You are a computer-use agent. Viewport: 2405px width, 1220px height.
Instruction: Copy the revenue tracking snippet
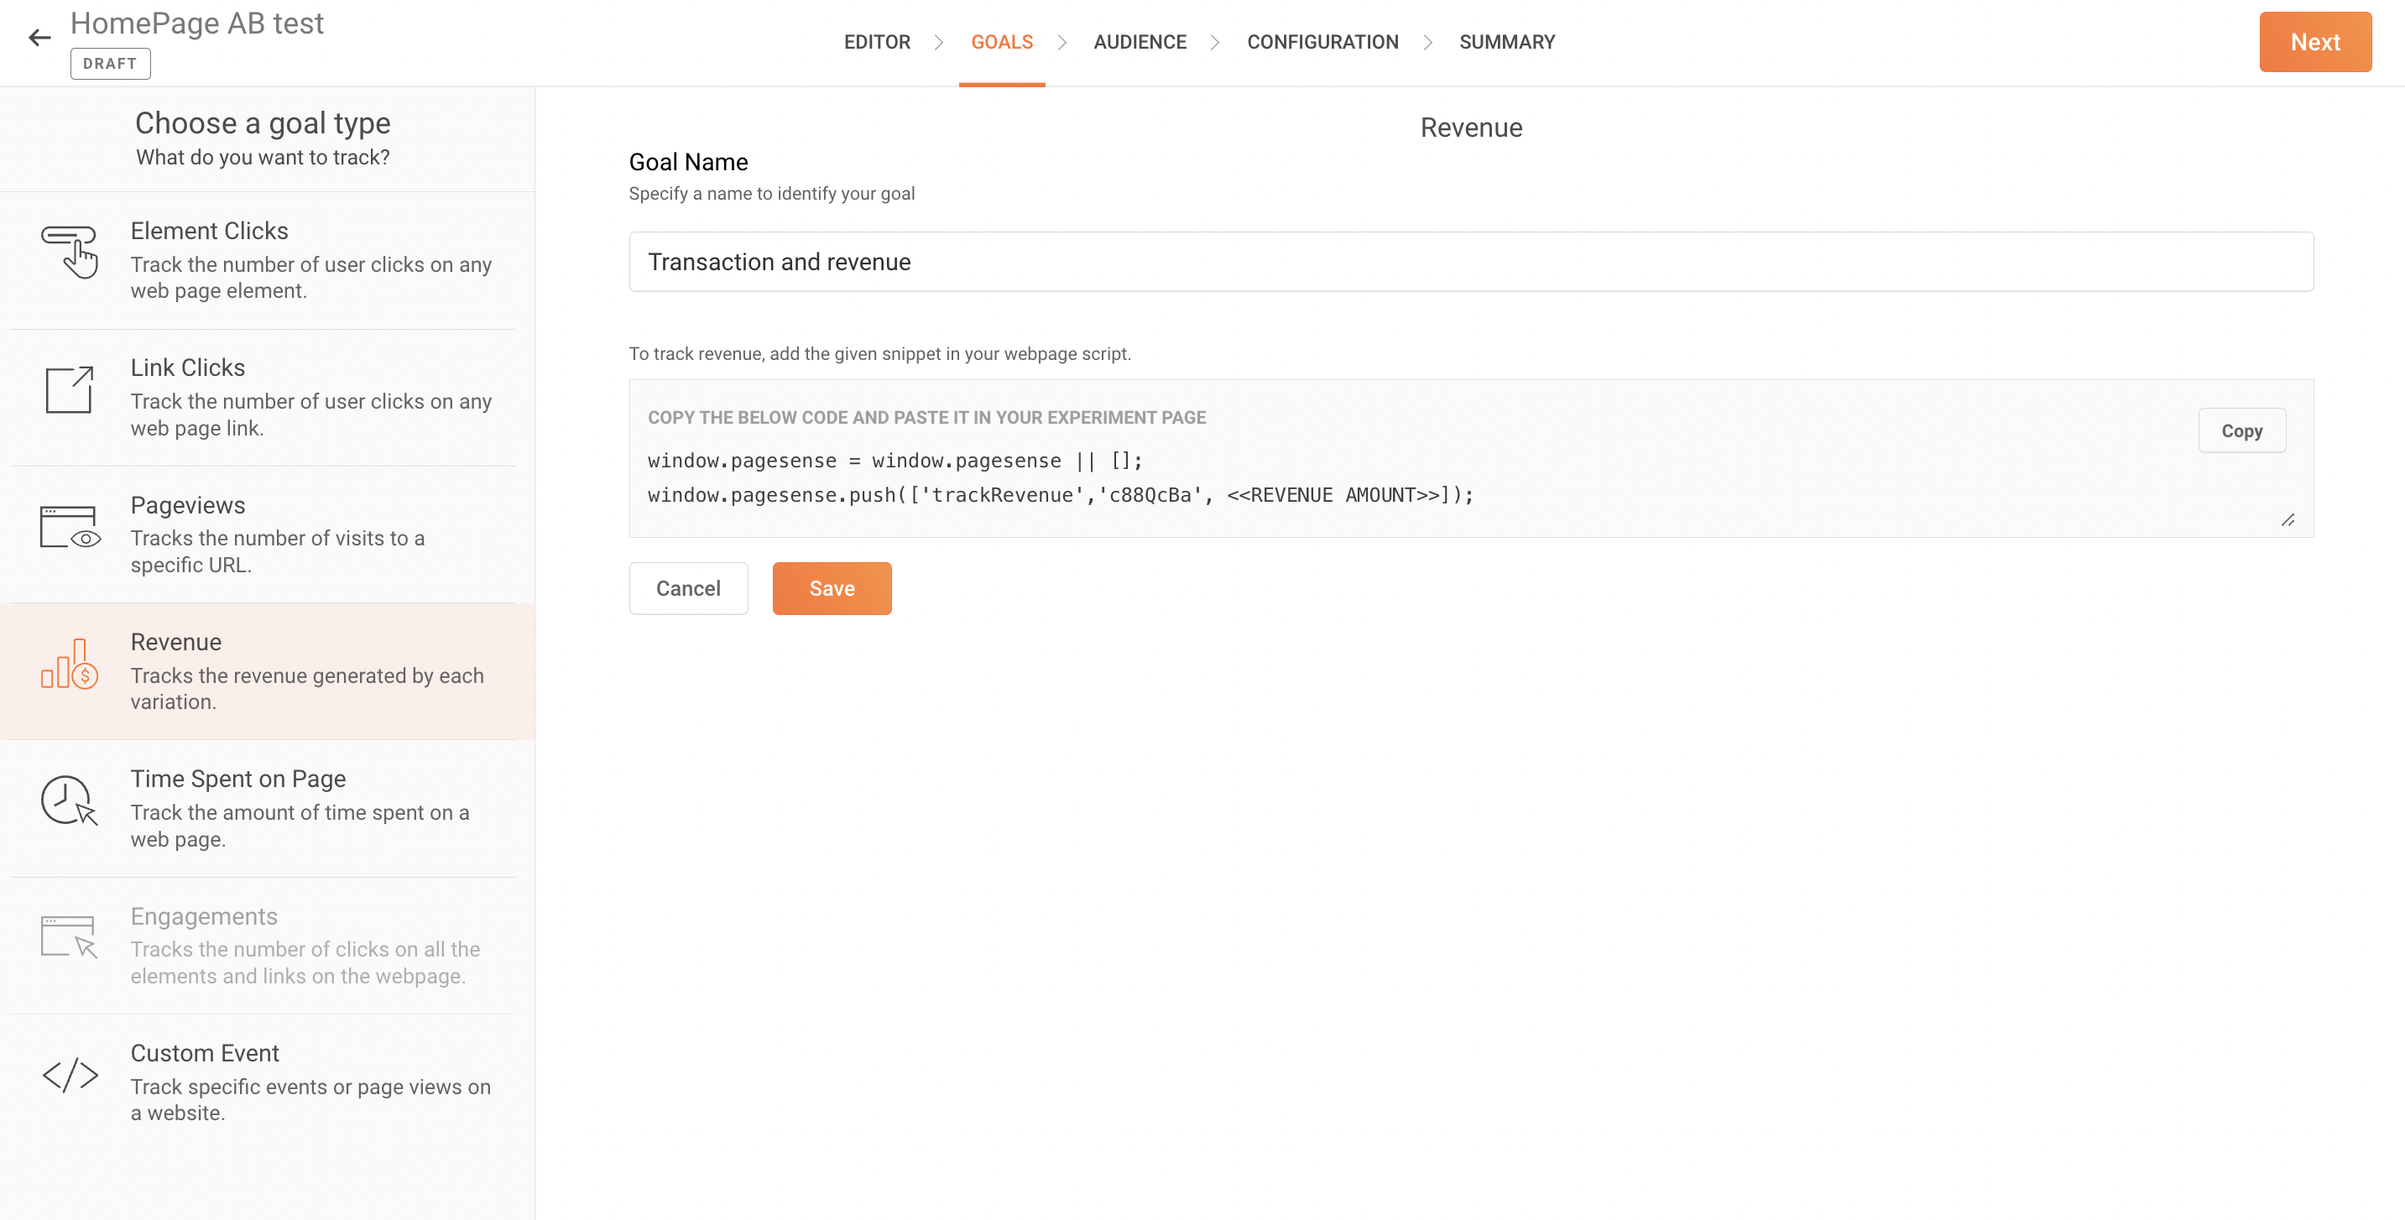pos(2241,431)
